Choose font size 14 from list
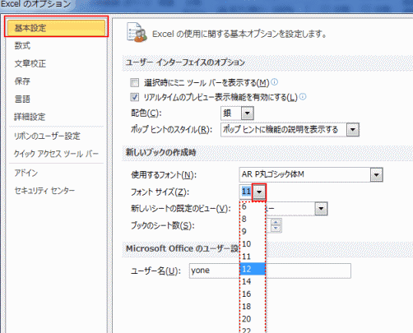The image size is (413, 333). pos(253,281)
